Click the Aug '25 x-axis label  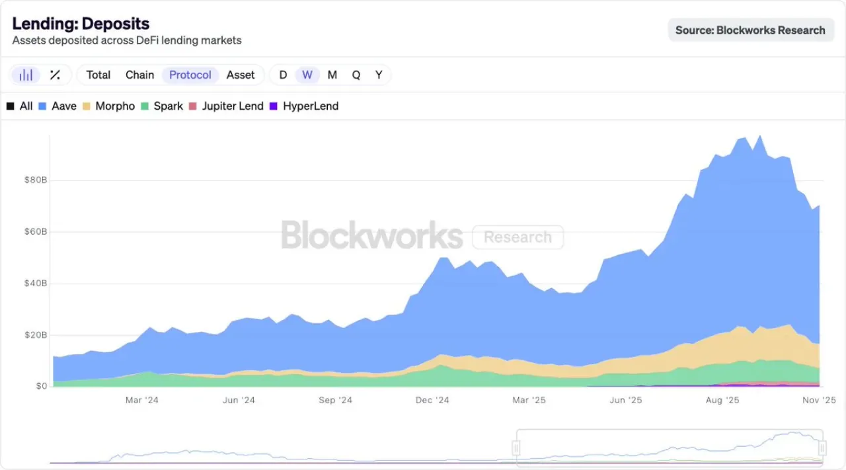[723, 400]
